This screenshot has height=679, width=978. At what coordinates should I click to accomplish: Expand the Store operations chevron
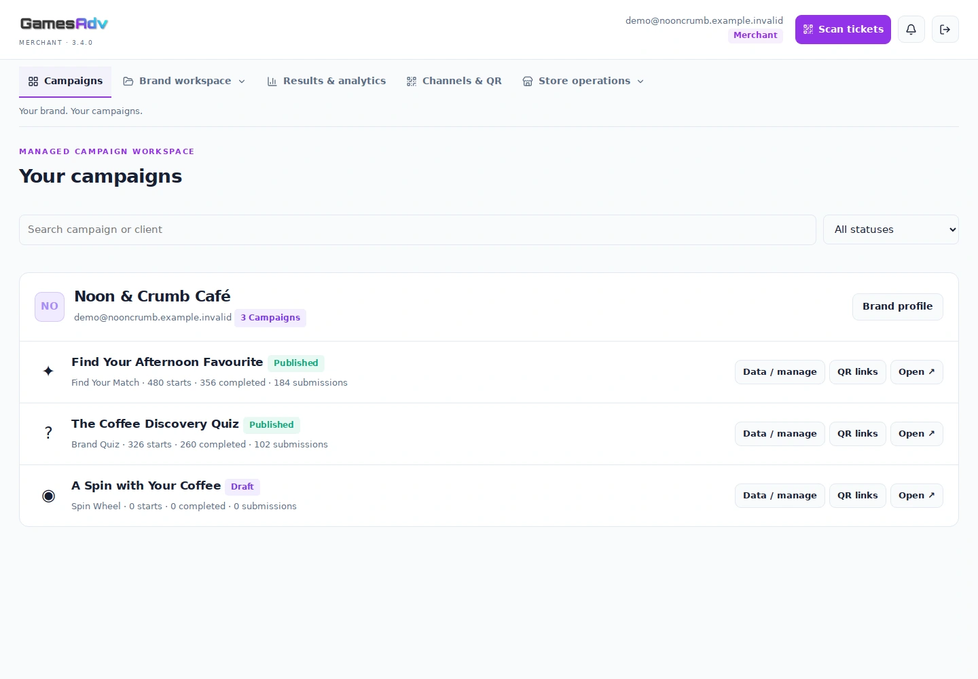coord(640,81)
